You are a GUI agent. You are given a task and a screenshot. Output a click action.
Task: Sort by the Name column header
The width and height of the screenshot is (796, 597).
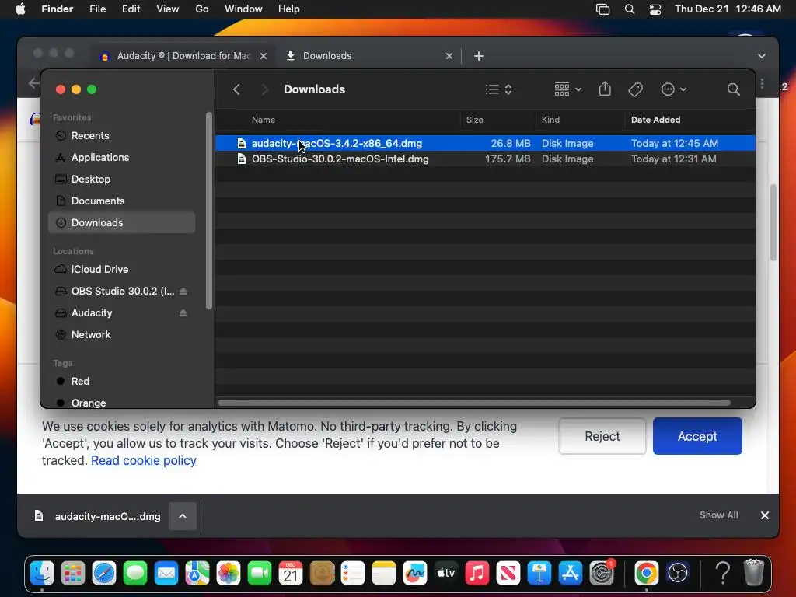[264, 120]
